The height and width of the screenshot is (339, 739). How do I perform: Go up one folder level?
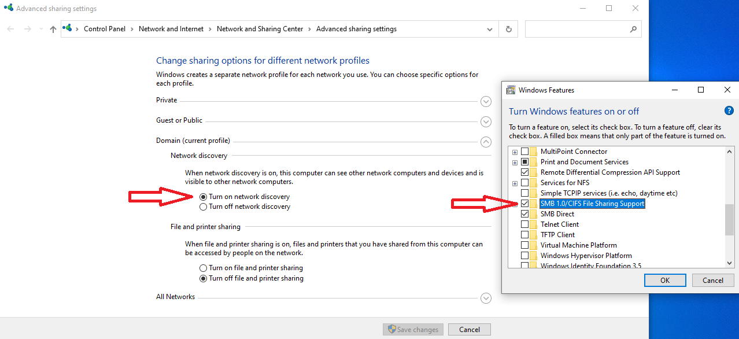(x=53, y=29)
